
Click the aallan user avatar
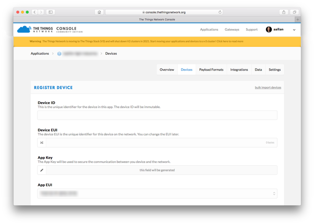[x=269, y=30]
